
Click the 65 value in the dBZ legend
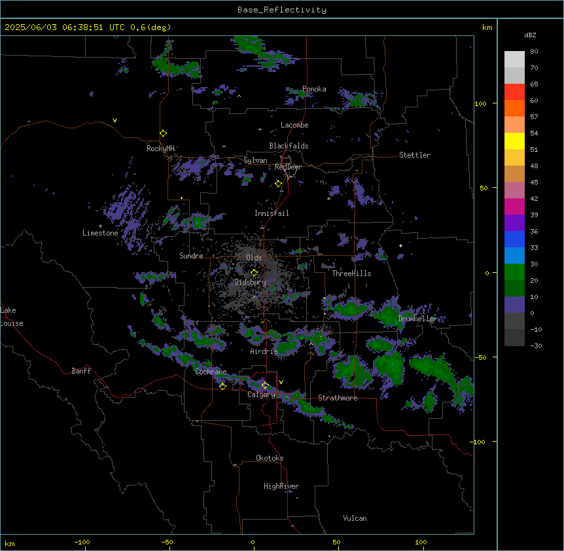pyautogui.click(x=534, y=84)
